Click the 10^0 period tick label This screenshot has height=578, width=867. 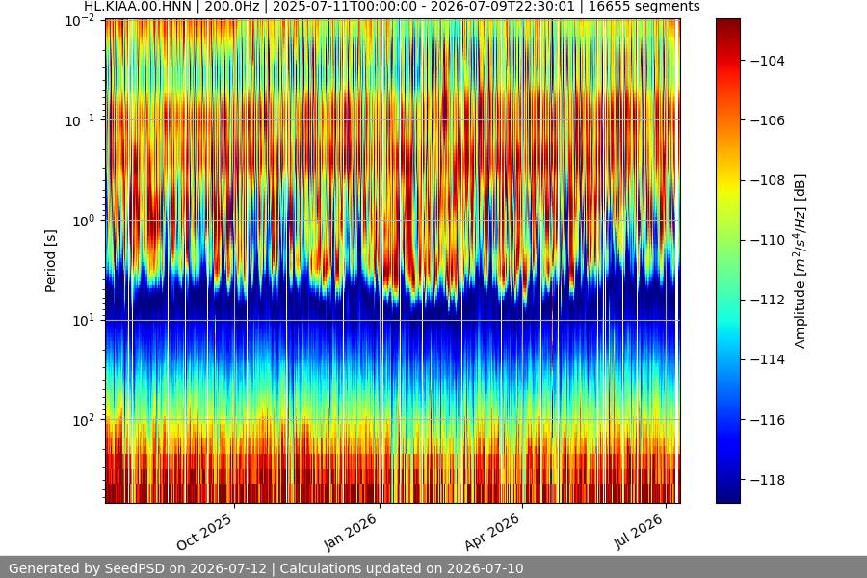click(83, 221)
